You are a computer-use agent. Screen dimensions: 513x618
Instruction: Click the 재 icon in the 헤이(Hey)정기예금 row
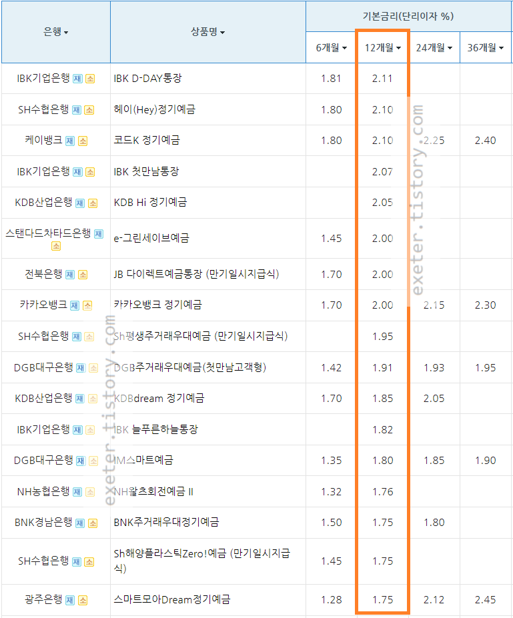[77, 110]
